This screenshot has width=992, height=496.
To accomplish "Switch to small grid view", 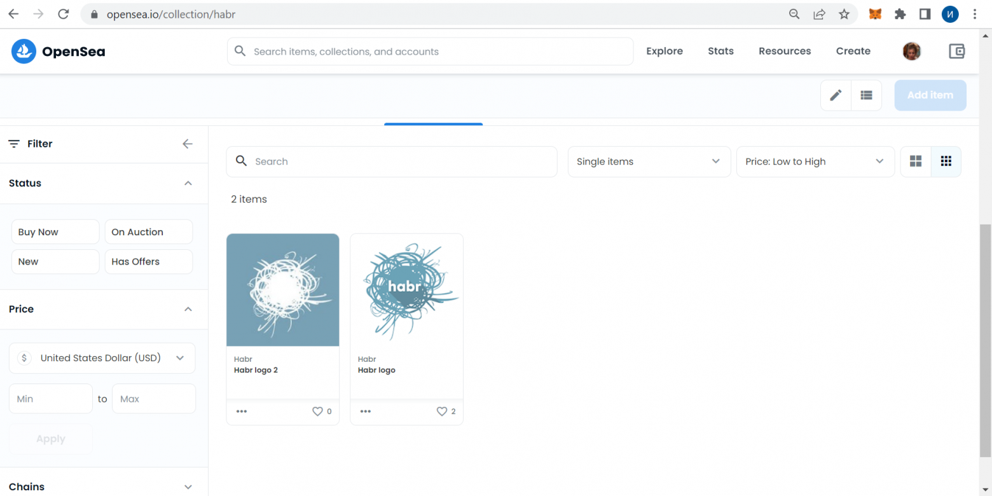I will (946, 162).
